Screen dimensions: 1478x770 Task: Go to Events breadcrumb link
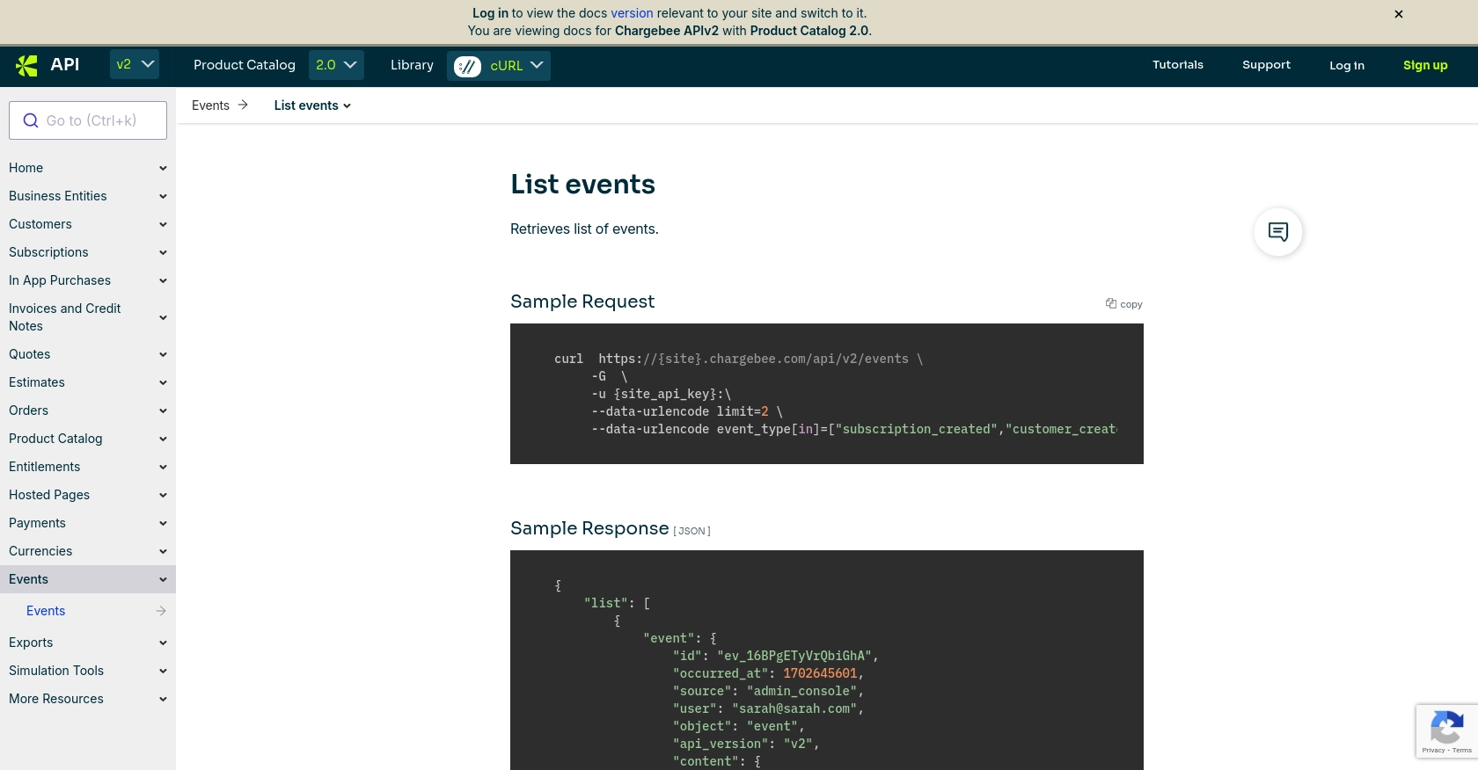(x=210, y=105)
